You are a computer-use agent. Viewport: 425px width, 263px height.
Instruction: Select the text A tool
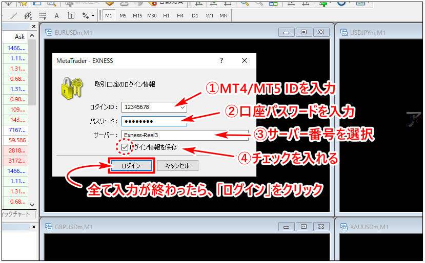point(56,16)
